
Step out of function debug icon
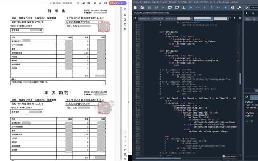click(211, 8)
